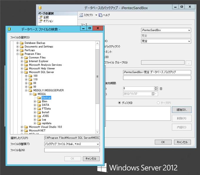
Task: Click OK in the backup window
Action: pos(163,142)
